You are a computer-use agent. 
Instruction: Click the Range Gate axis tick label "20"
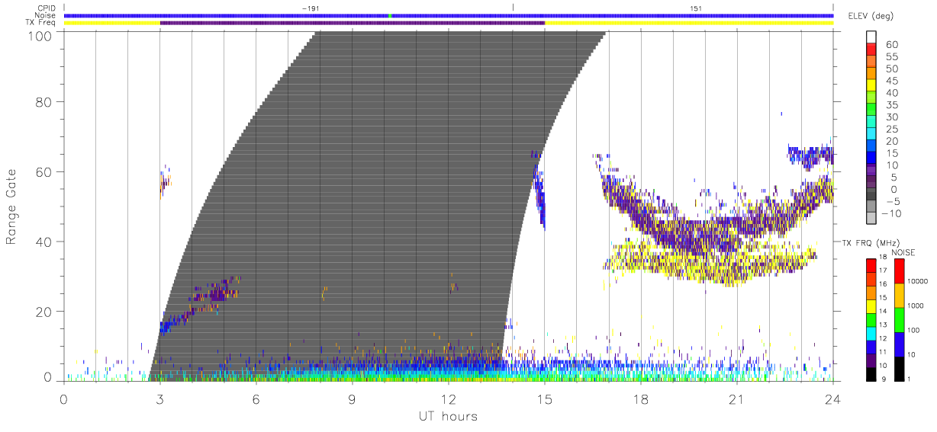pos(44,311)
